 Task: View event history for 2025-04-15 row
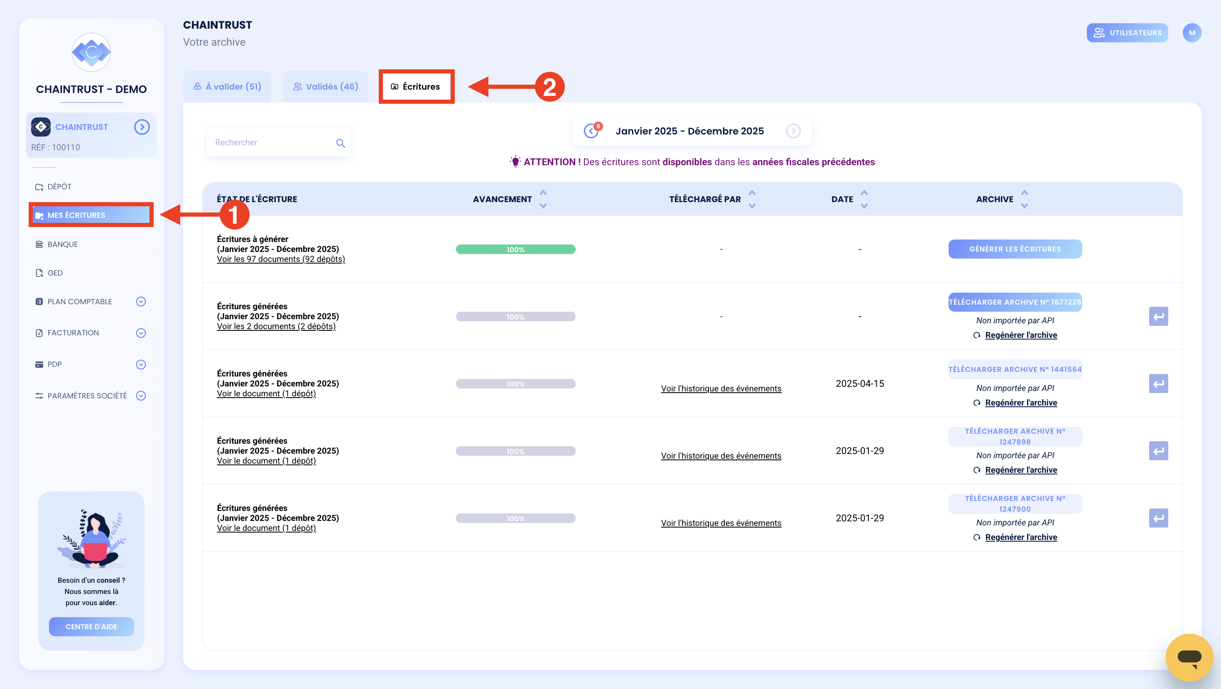(x=721, y=388)
